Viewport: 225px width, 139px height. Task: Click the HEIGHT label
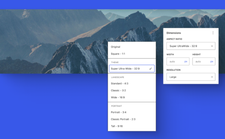(x=197, y=55)
